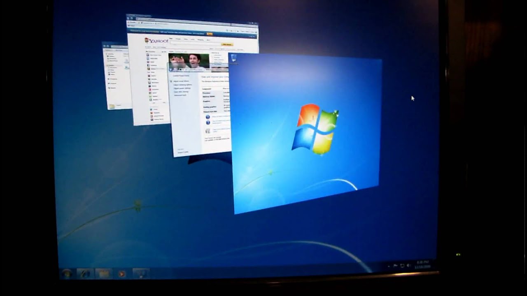The image size is (527, 296).
Task: Open Windows Explorer folder icon on taskbar
Action: coord(103,273)
